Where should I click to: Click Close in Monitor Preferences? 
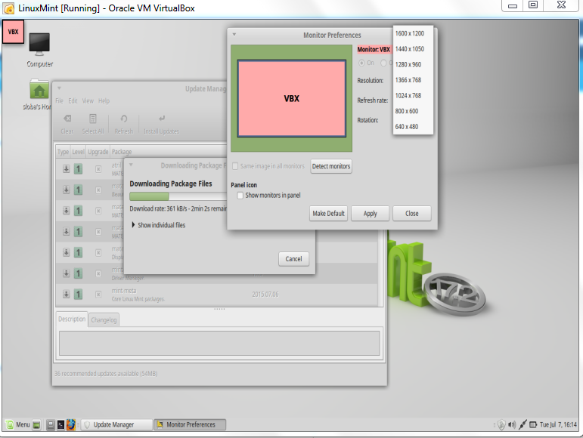click(411, 214)
